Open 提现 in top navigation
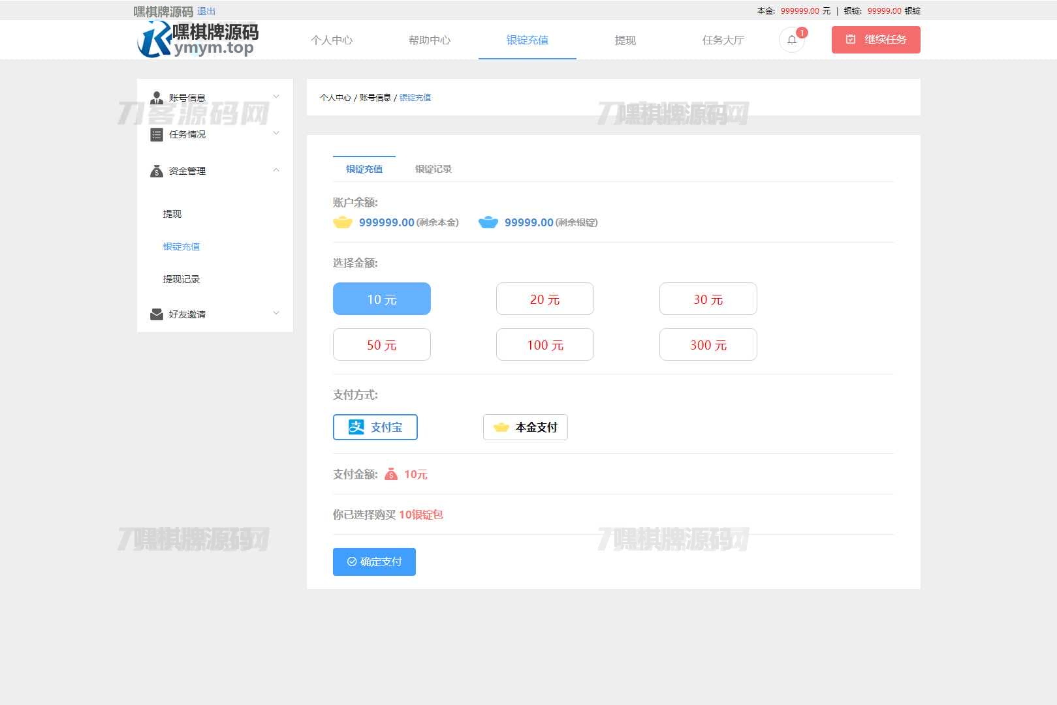This screenshot has height=705, width=1057. (625, 40)
